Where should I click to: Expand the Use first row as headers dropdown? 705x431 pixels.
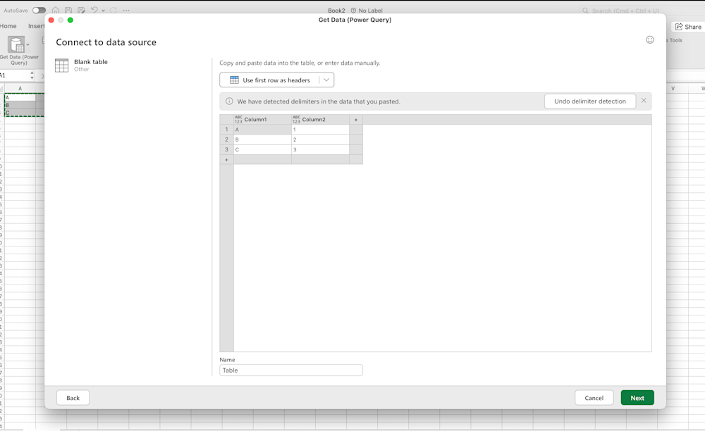point(326,80)
